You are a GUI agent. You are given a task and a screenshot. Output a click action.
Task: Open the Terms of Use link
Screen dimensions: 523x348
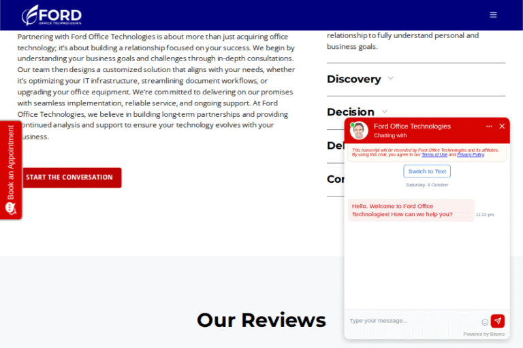434,155
